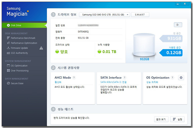Open the Samsung SSD 840 EVO drive dropdown

[x=104, y=15]
